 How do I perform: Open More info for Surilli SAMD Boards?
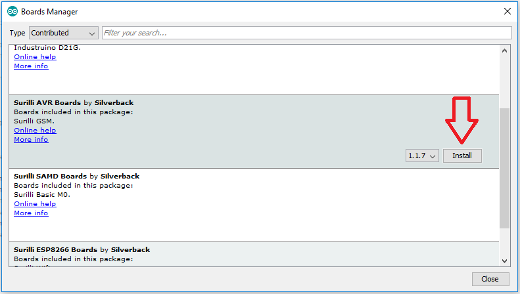coord(31,213)
